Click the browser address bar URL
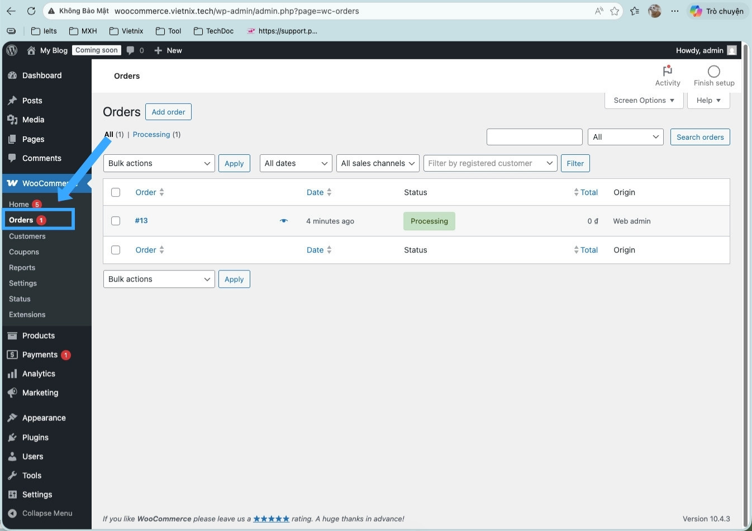The height and width of the screenshot is (531, 752). click(x=237, y=11)
